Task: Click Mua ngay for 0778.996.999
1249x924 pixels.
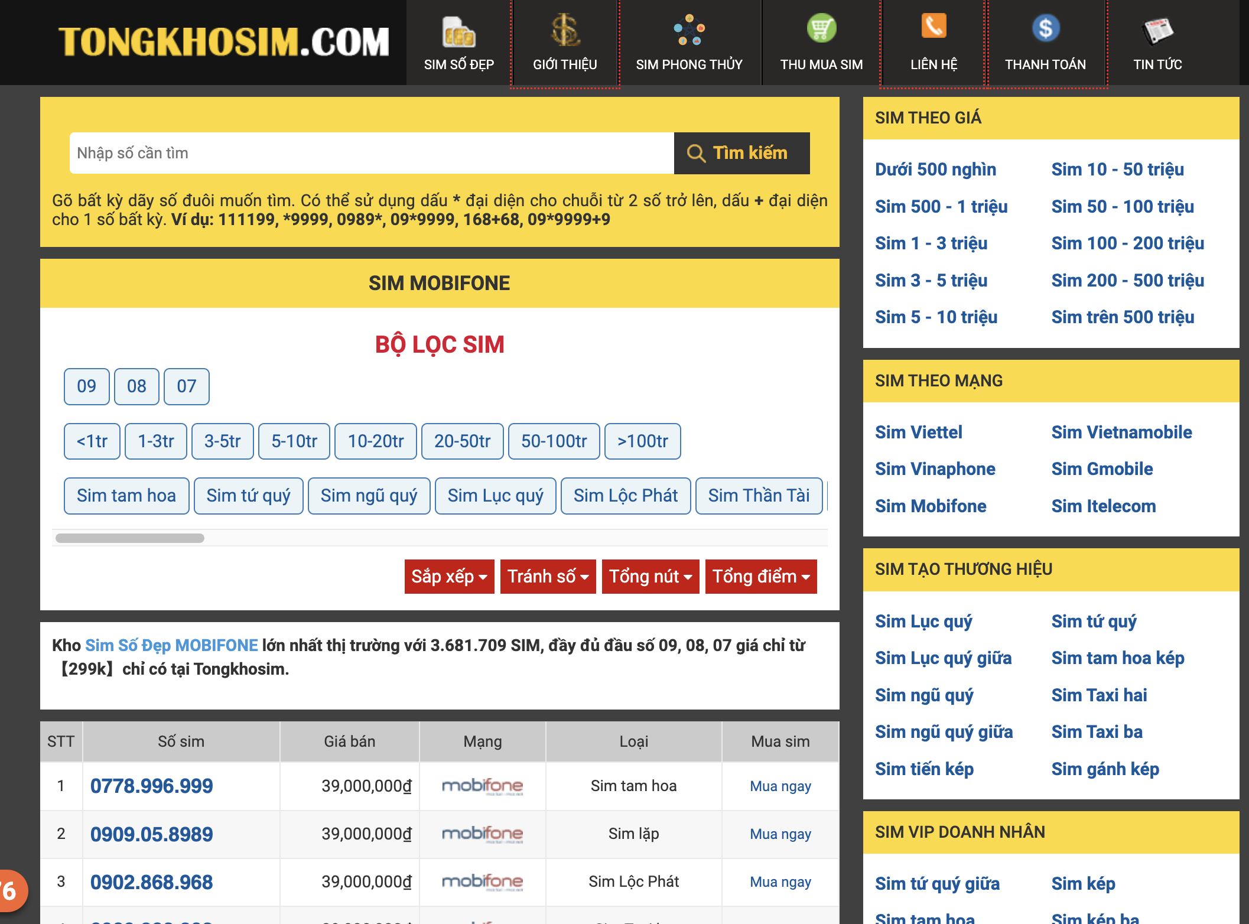Action: pyautogui.click(x=780, y=786)
